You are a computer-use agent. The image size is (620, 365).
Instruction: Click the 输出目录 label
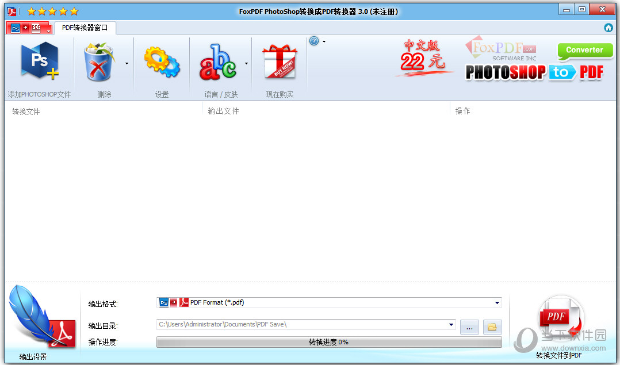[x=103, y=326]
